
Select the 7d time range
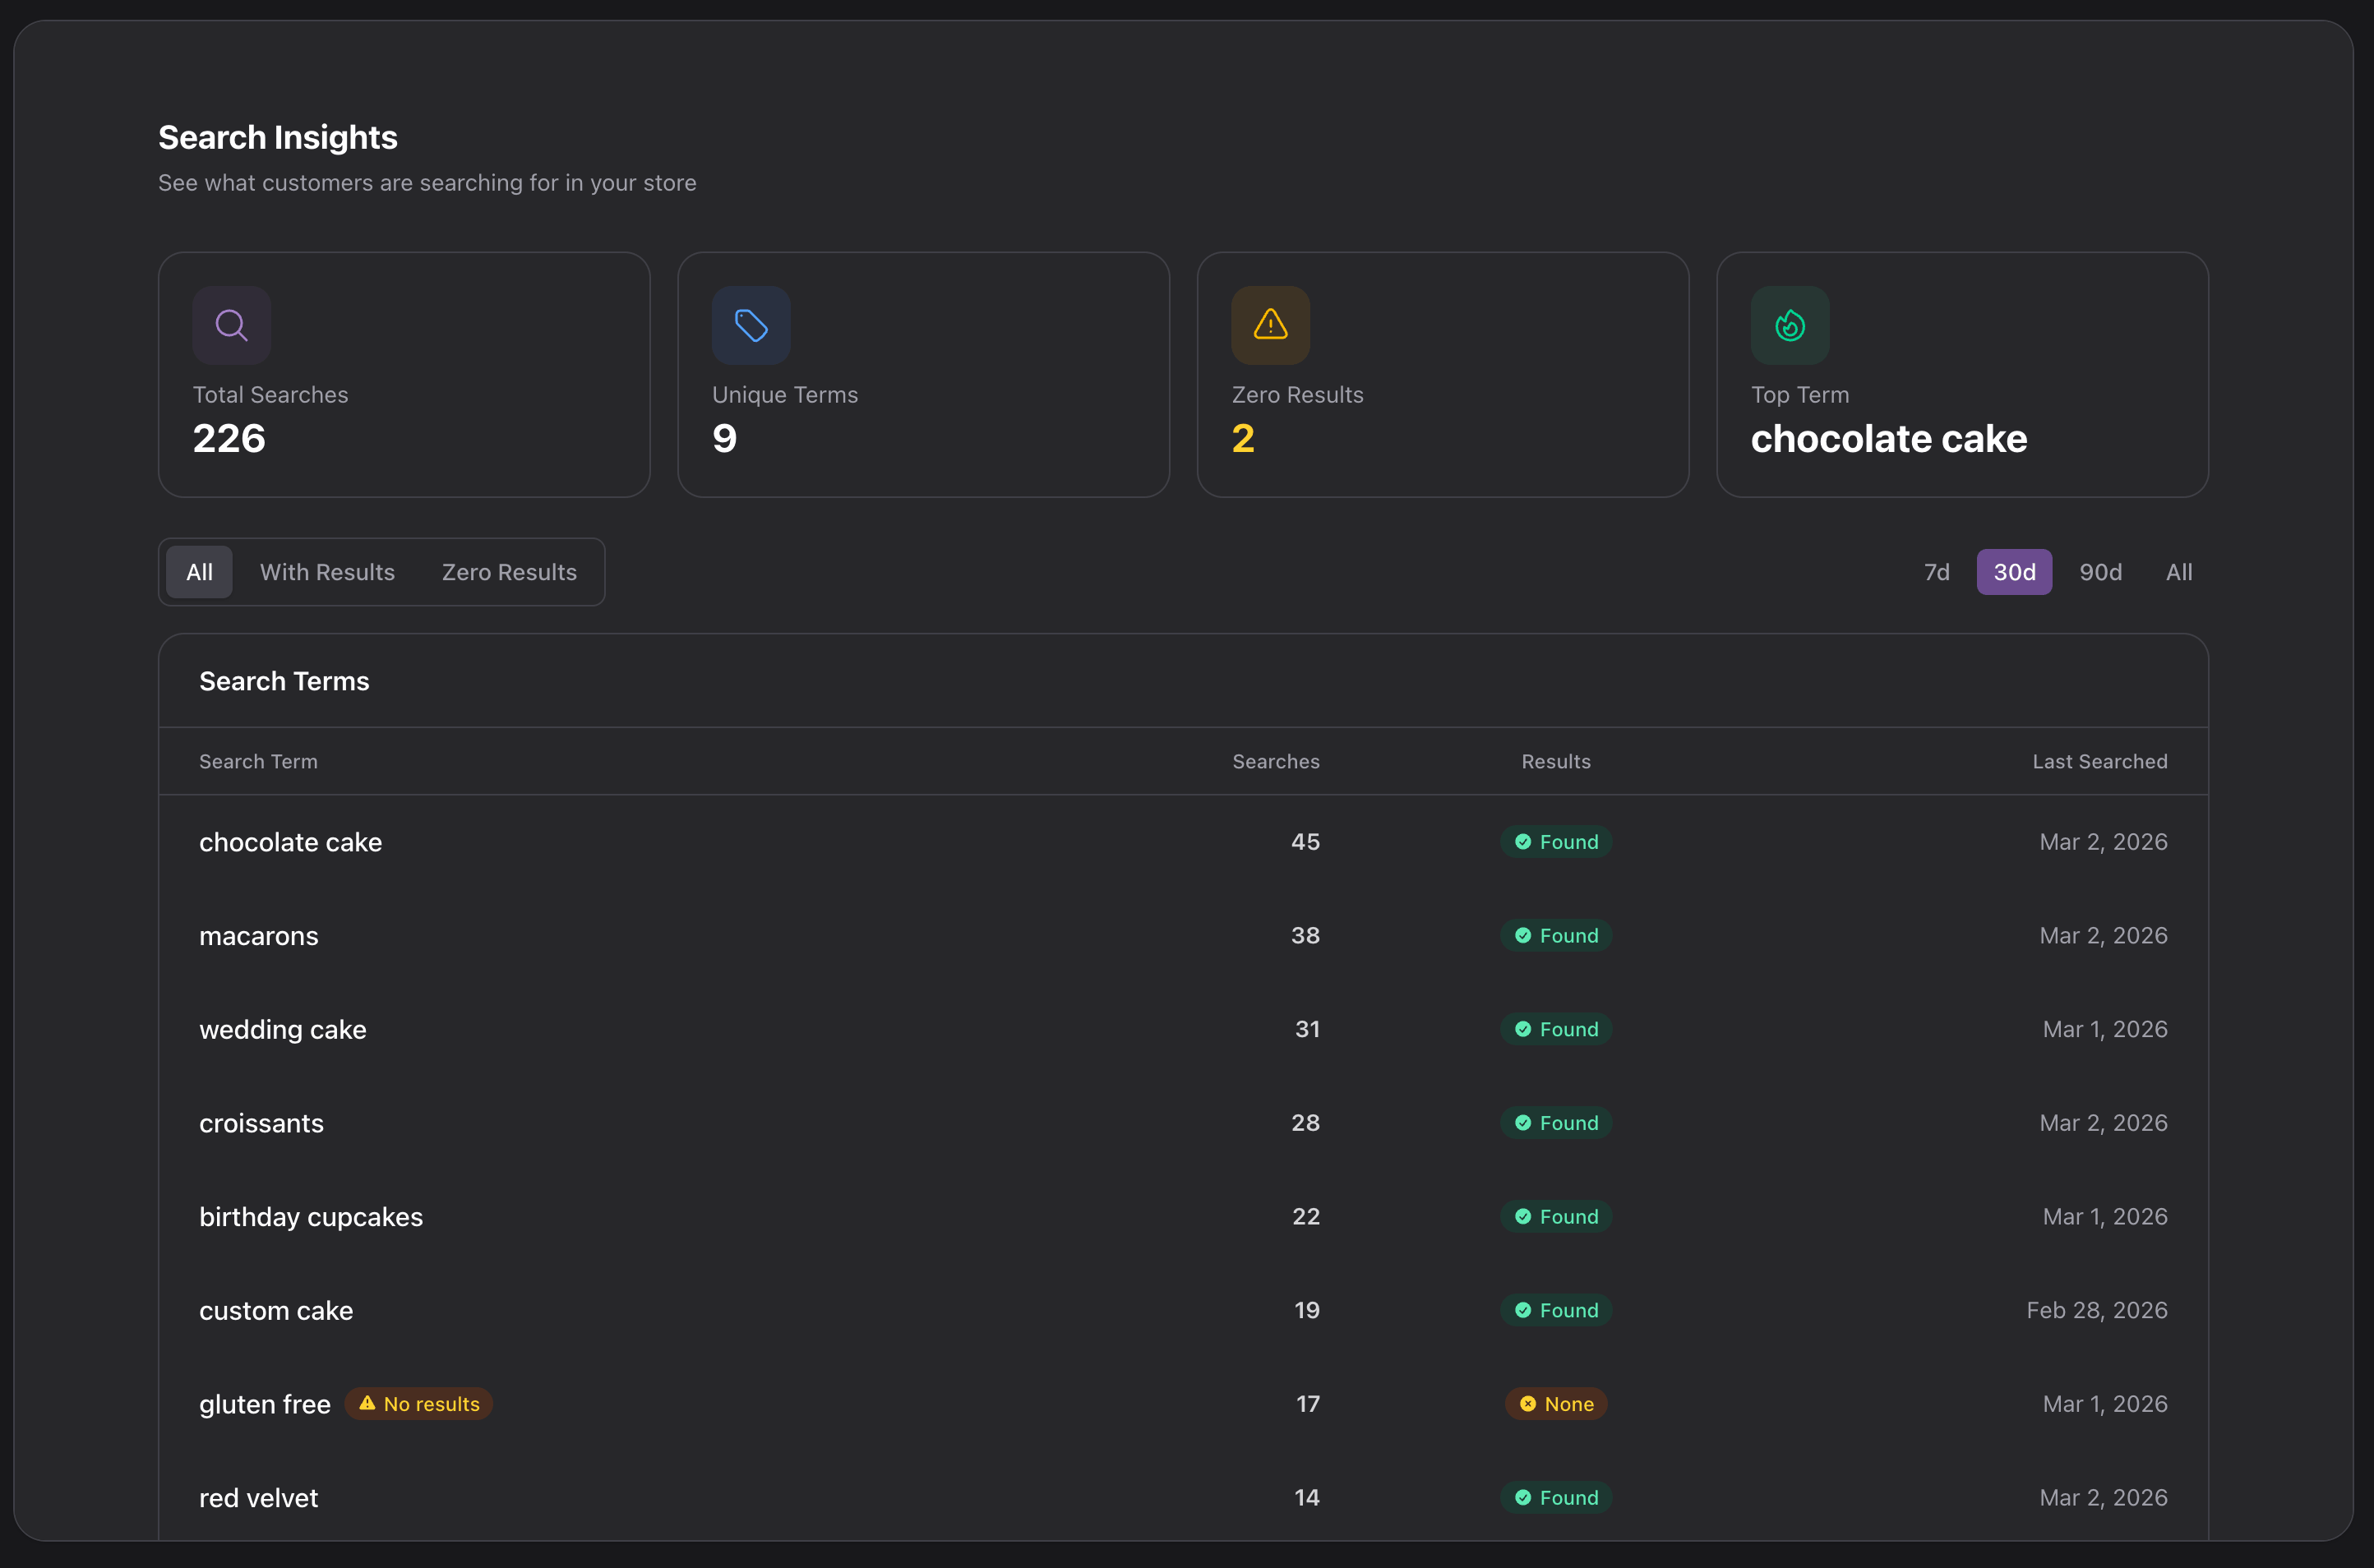pyautogui.click(x=1936, y=571)
